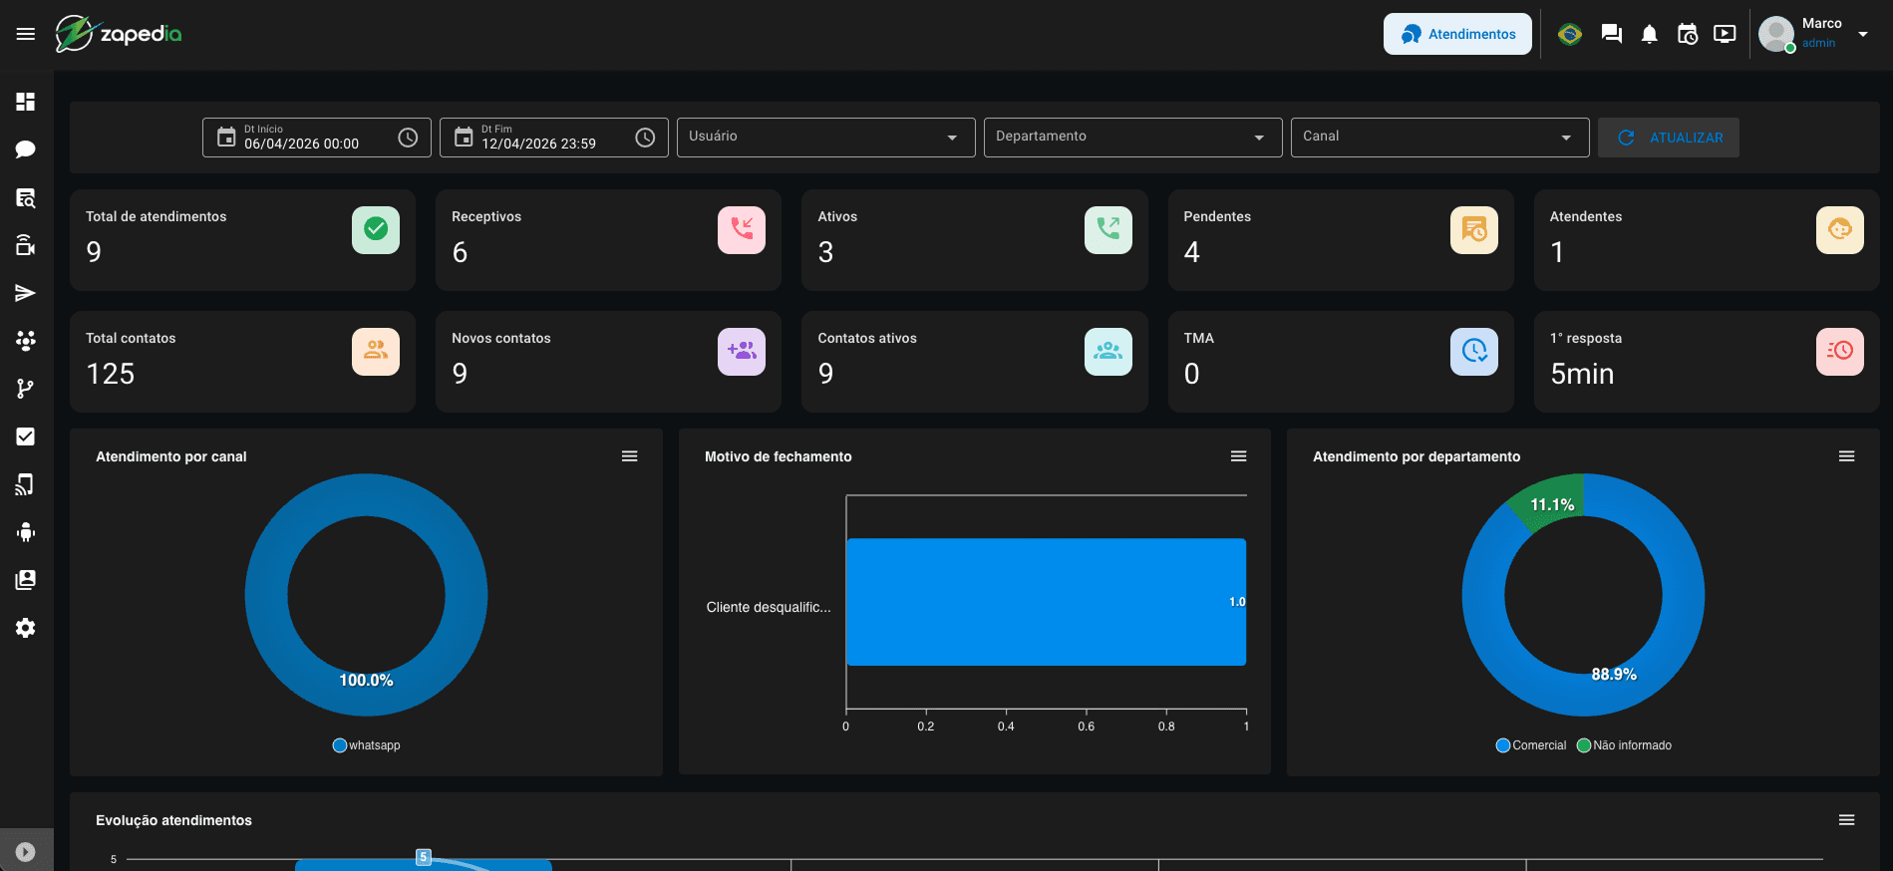
Task: Open Motivo de fechamento chart menu
Action: tap(1239, 456)
